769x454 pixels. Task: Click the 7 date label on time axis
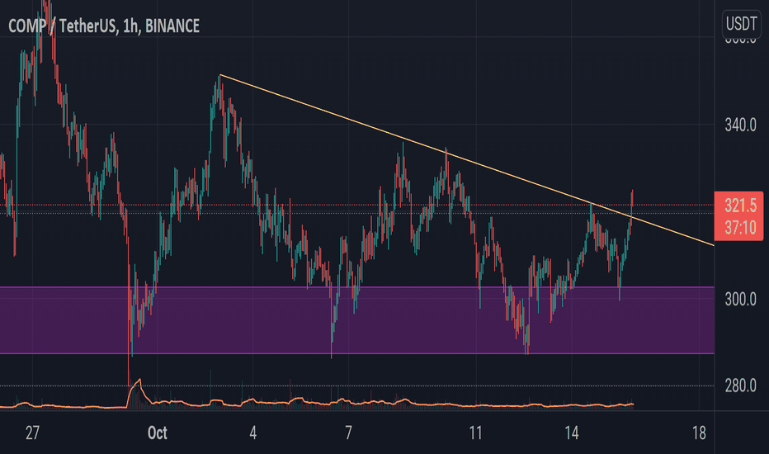click(x=348, y=433)
